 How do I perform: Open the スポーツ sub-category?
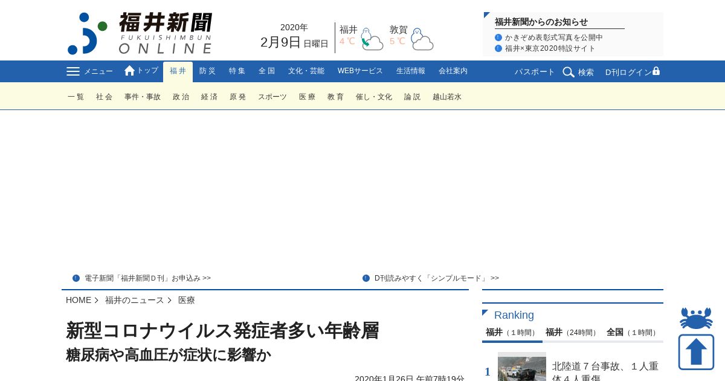pyautogui.click(x=272, y=97)
